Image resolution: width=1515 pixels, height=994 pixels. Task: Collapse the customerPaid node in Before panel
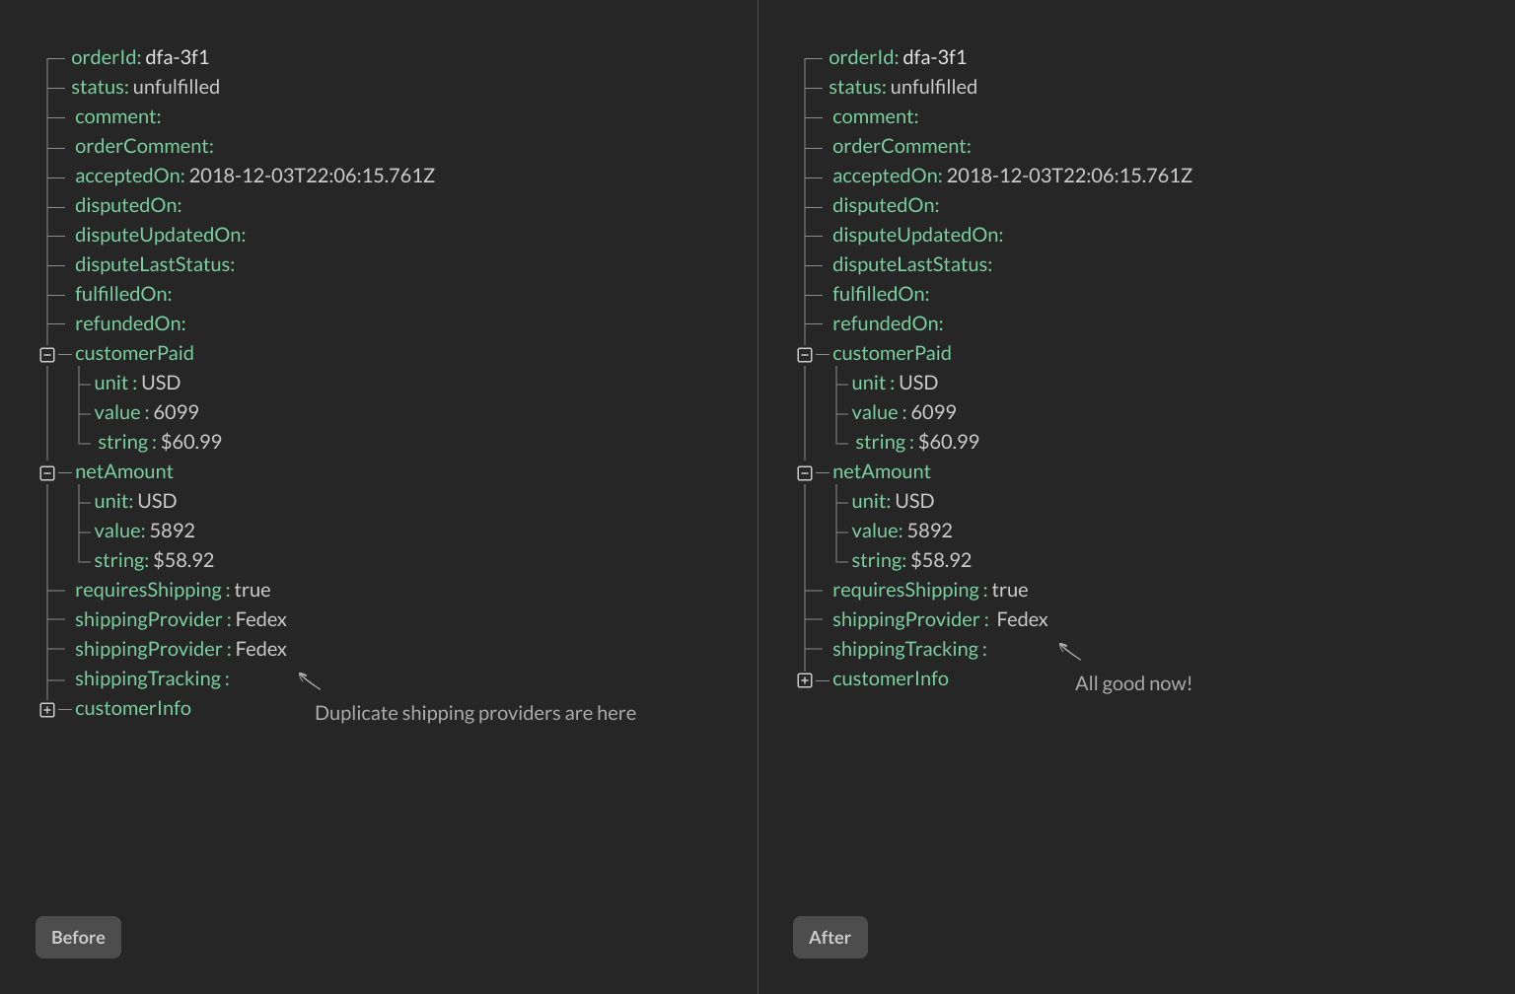click(x=46, y=353)
